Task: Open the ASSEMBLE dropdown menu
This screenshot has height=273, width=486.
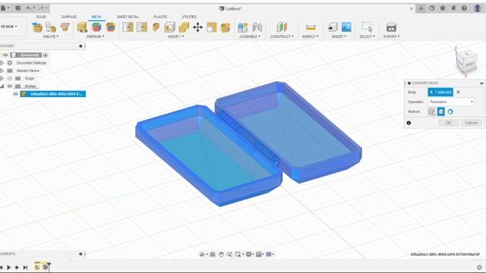Action: (250, 36)
